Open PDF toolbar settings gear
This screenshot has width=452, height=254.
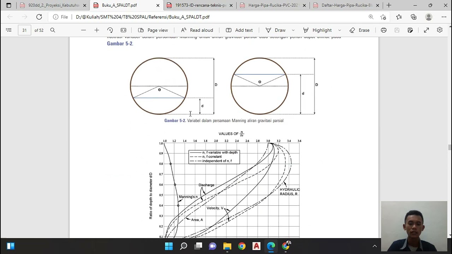tap(440, 30)
